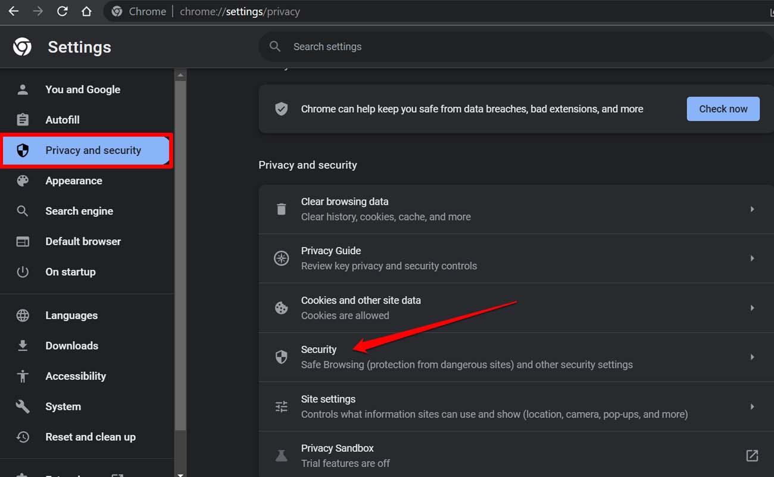
Task: Open the Site settings row
Action: point(516,406)
